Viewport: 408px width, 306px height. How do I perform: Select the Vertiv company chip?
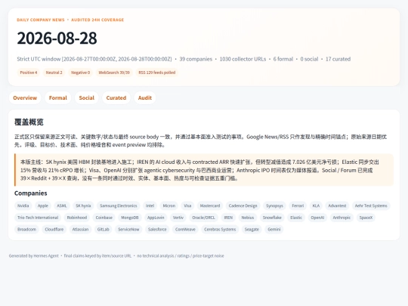click(x=178, y=218)
